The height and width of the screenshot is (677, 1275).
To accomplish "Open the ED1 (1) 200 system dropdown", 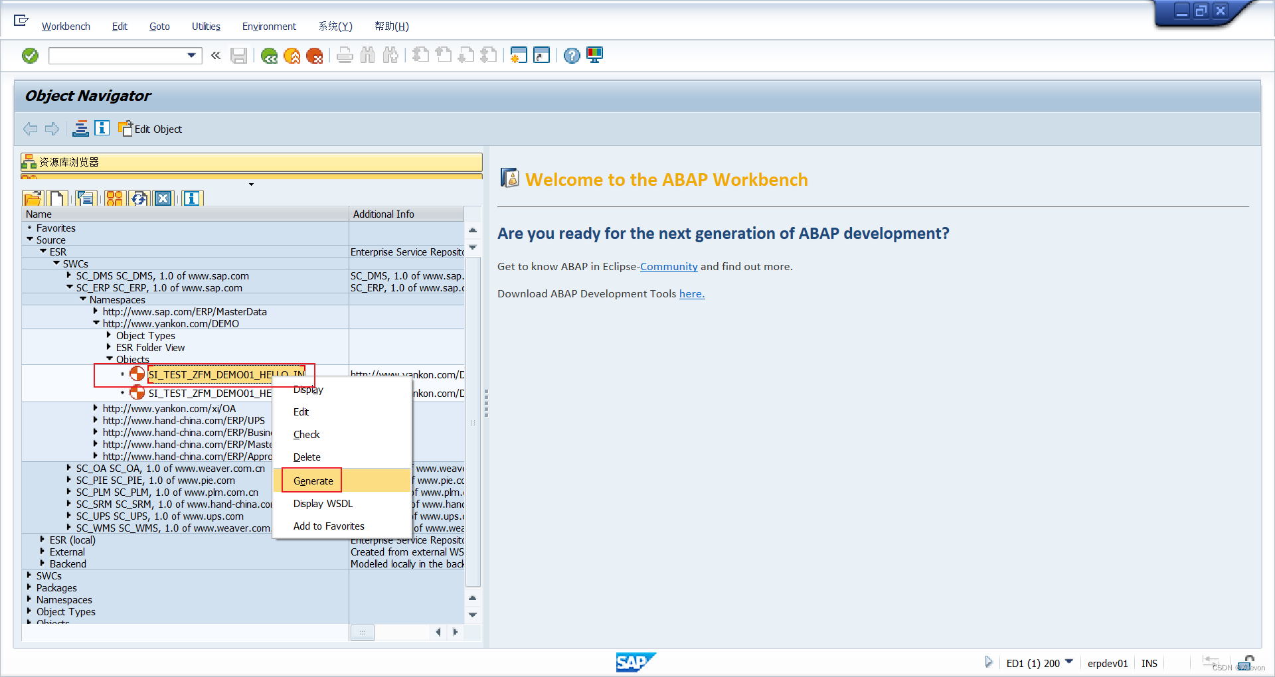I will (x=1069, y=662).
